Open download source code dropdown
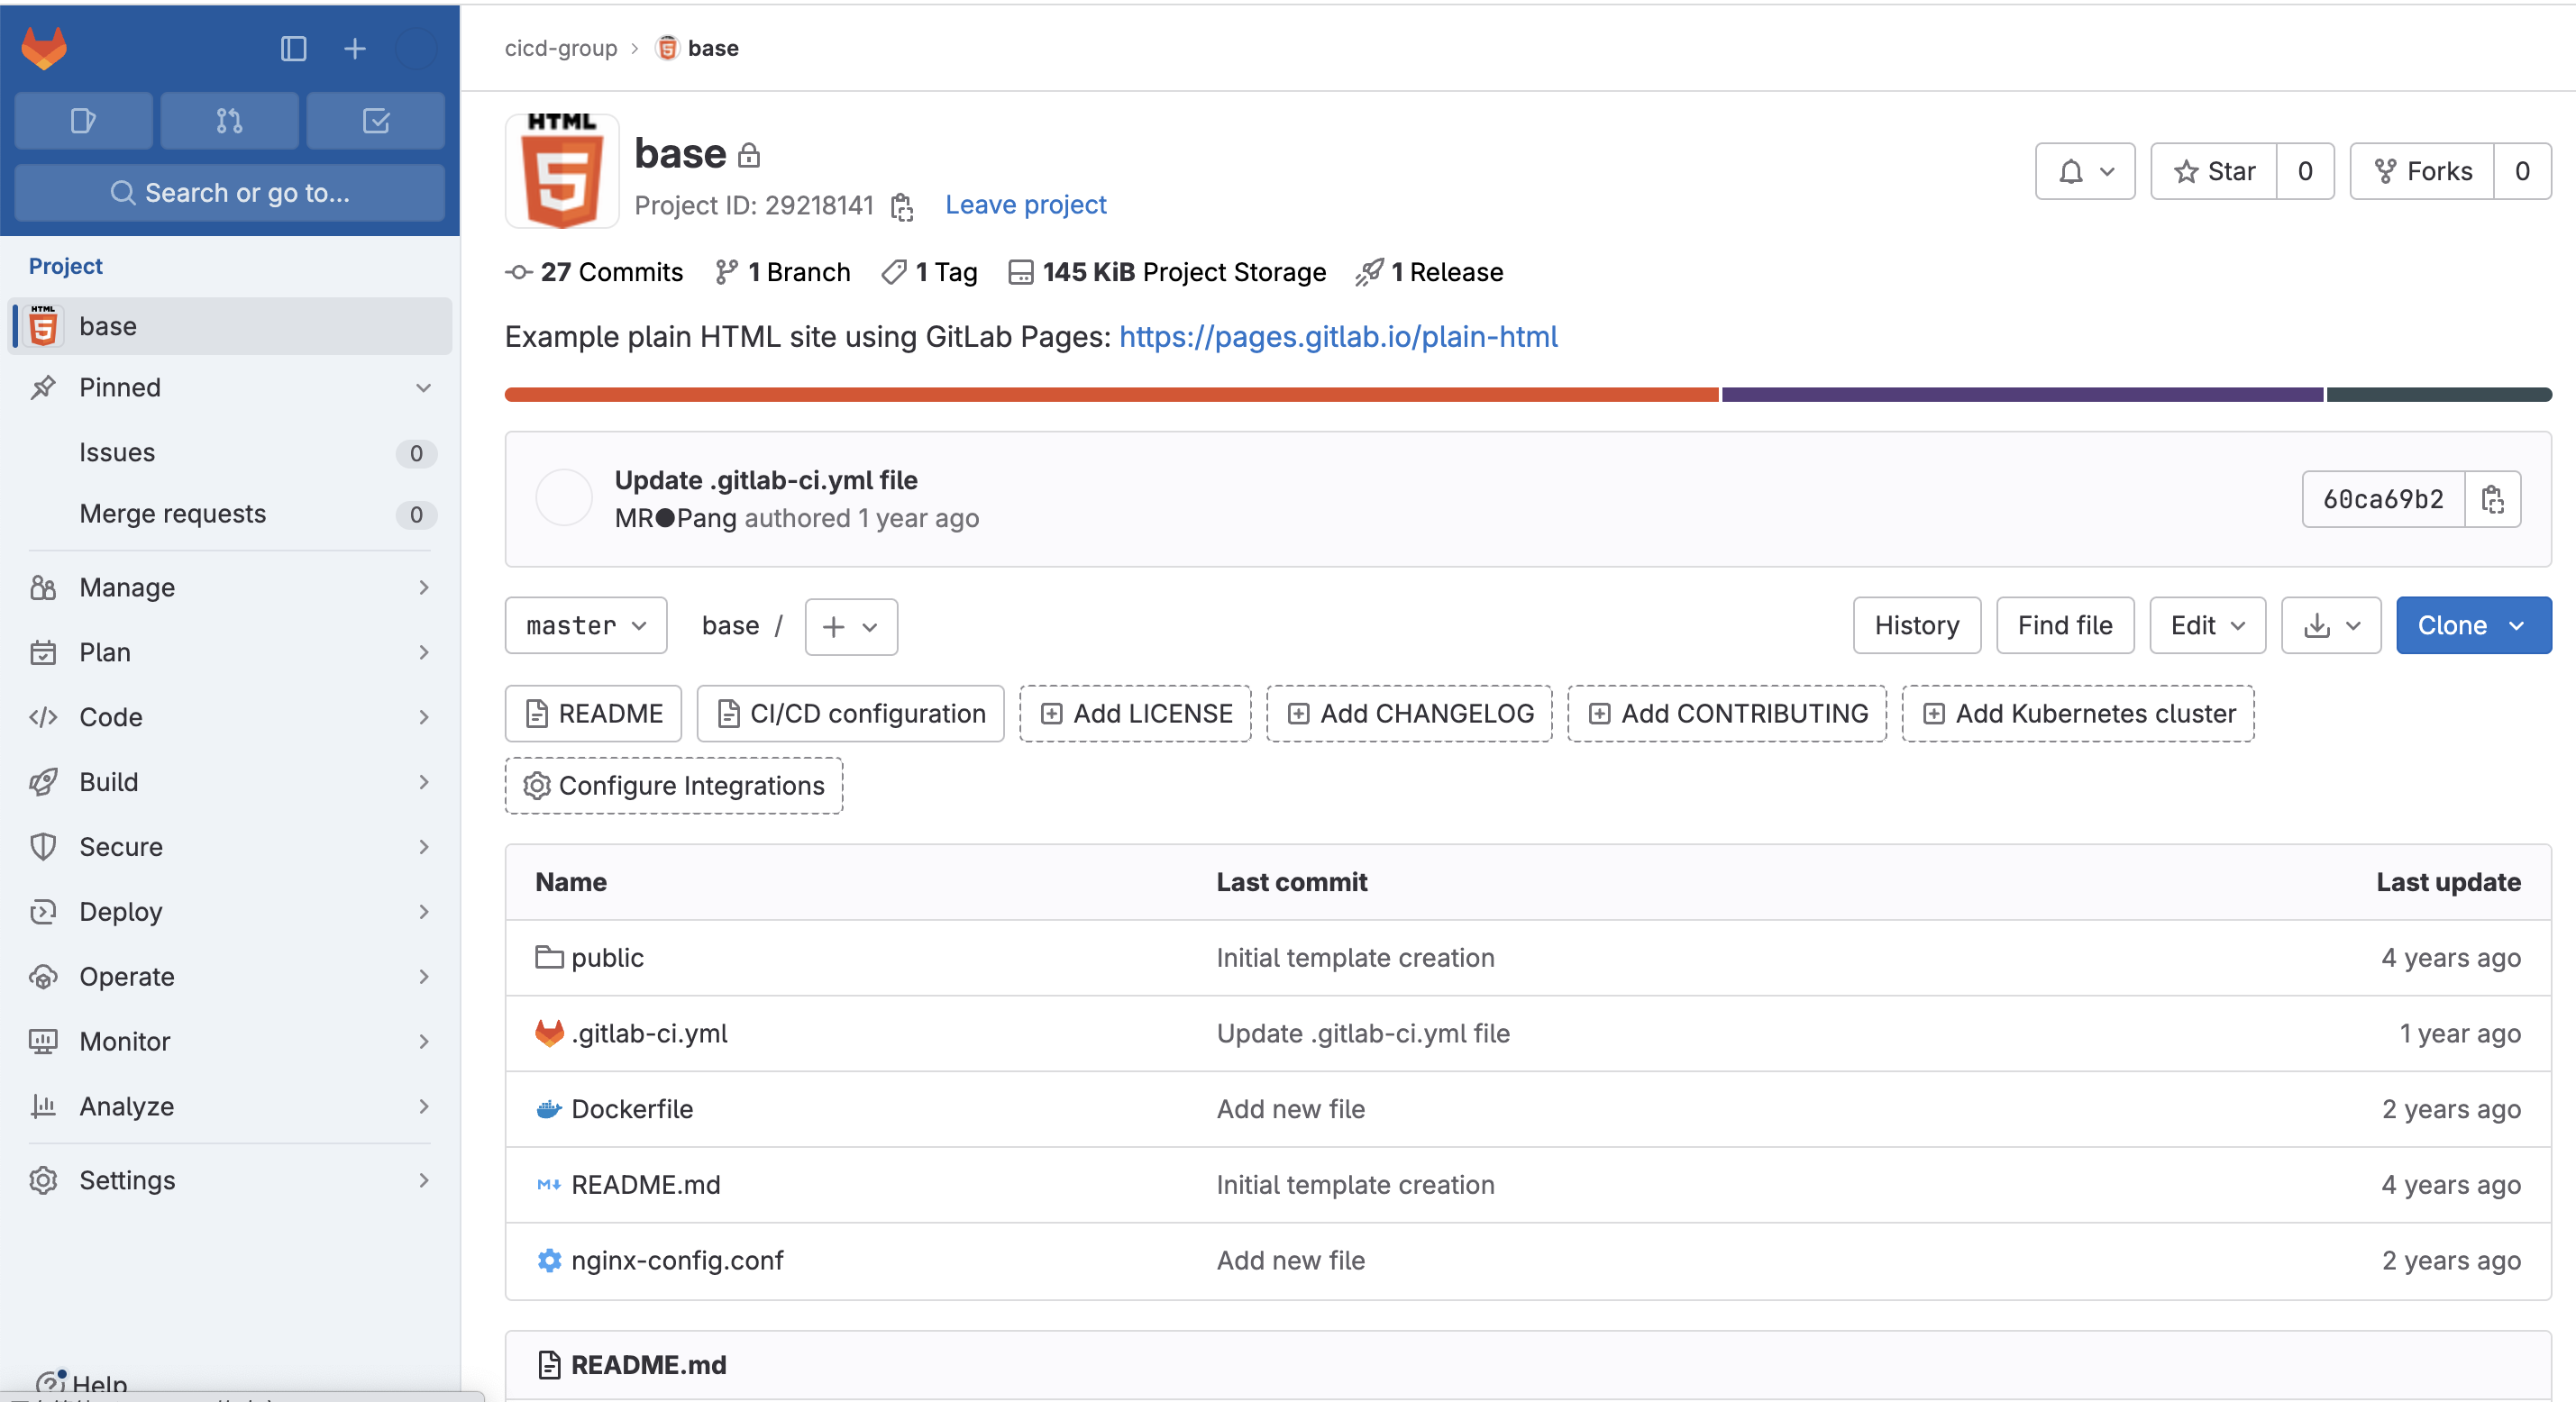Viewport: 2576px width, 1402px height. [2330, 626]
